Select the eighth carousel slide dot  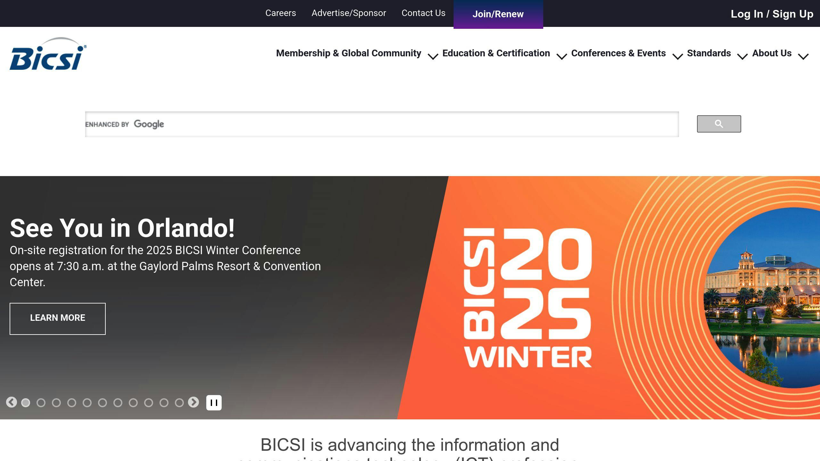pyautogui.click(x=133, y=403)
